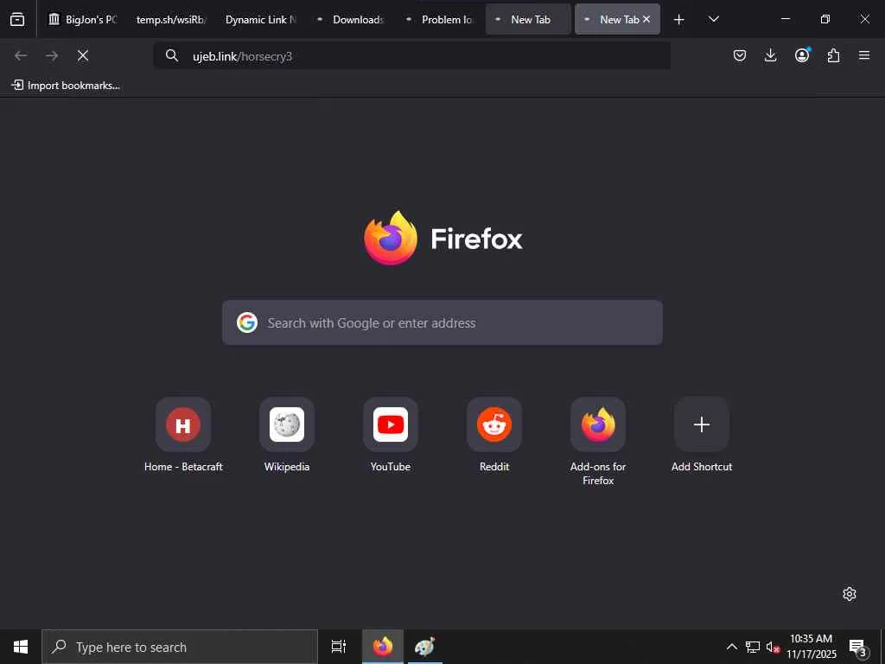Select the Paint app in taskbar
The image size is (885, 664).
click(424, 647)
